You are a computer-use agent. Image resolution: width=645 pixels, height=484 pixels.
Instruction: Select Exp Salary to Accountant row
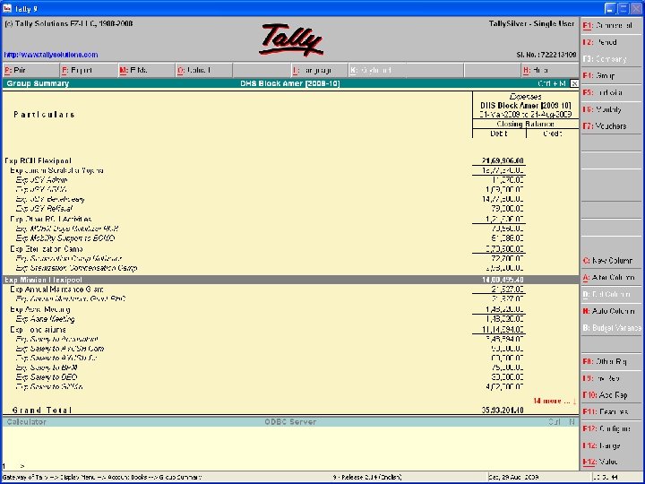point(290,339)
